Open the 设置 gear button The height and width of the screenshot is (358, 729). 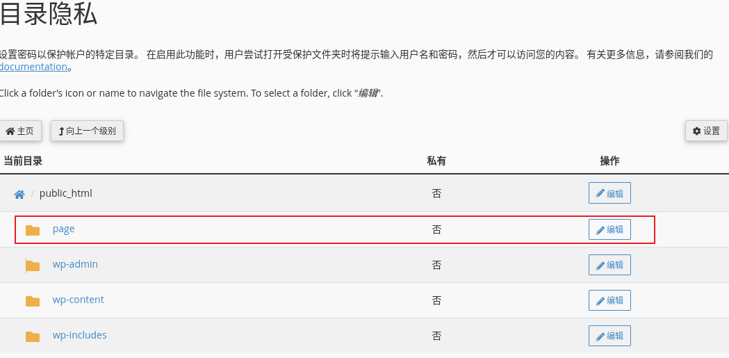click(x=706, y=131)
